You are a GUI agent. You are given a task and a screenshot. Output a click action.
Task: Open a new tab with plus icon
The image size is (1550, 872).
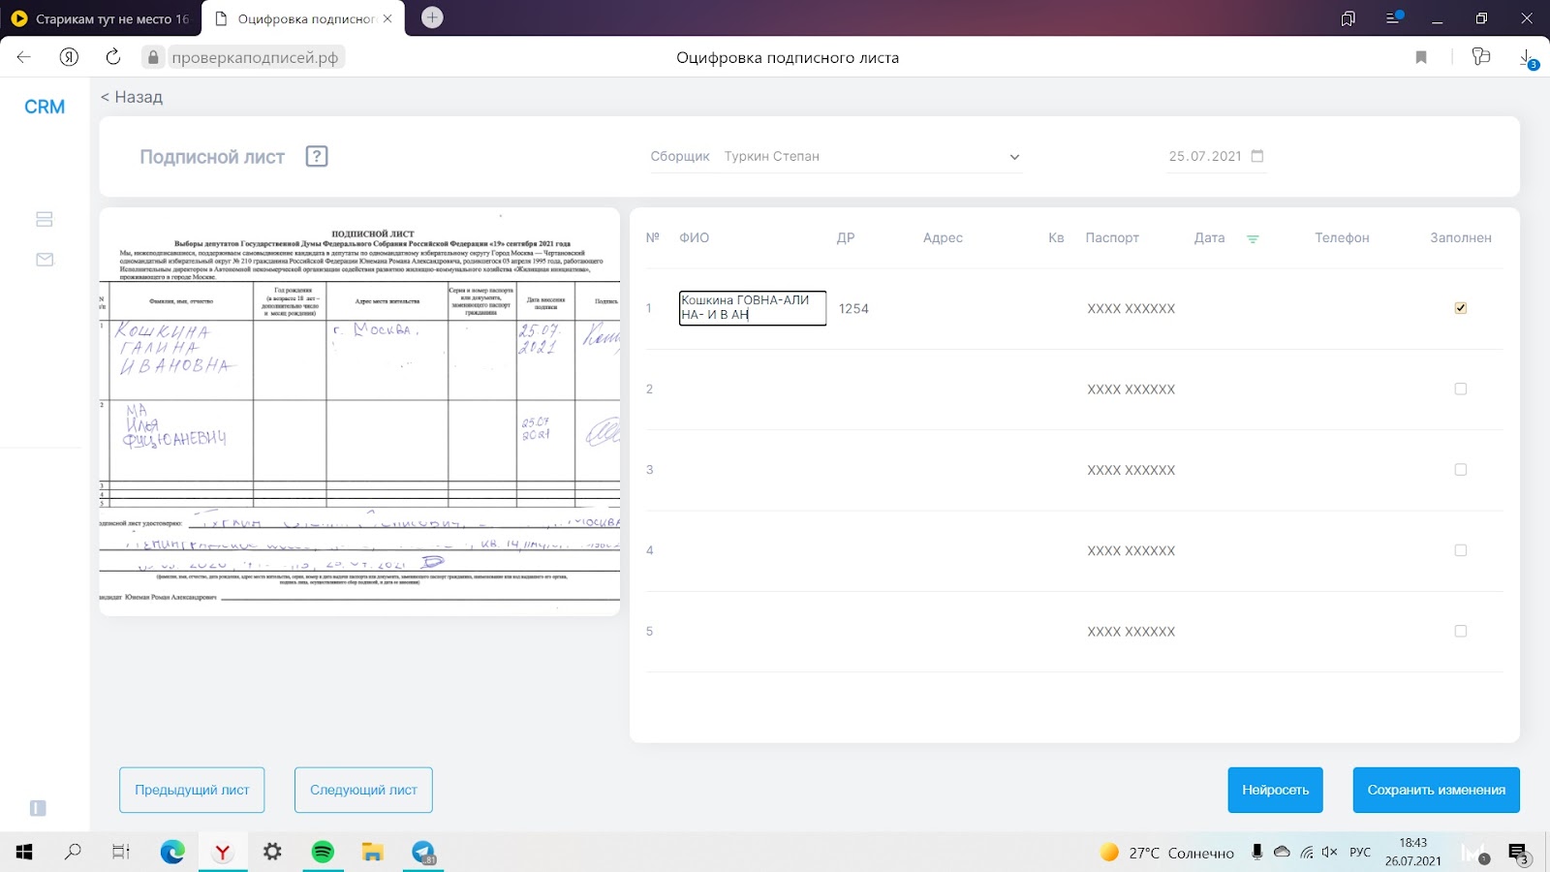coord(433,17)
